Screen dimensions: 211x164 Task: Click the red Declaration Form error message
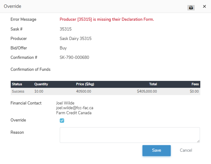click(x=107, y=20)
